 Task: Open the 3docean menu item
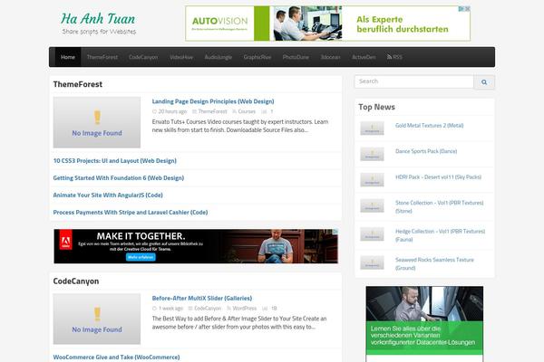330,57
